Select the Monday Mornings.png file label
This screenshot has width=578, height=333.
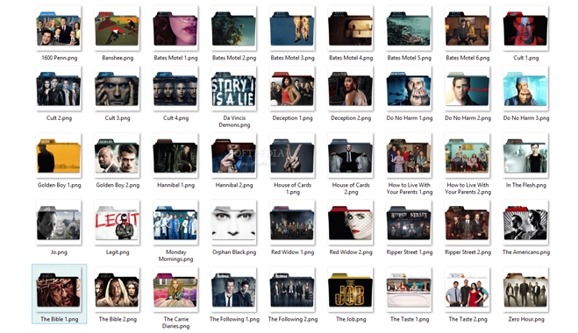tap(175, 255)
